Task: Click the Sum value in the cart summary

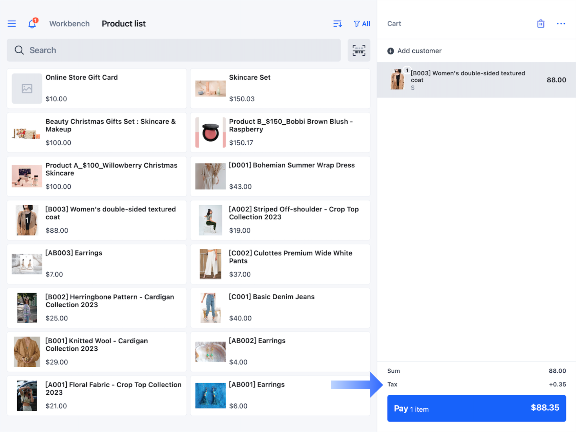Action: click(x=557, y=371)
